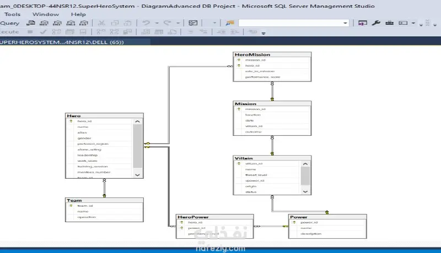Image resolution: width=441 pixels, height=253 pixels.
Task: Click the Cut scissors icon
Action: coord(100,24)
